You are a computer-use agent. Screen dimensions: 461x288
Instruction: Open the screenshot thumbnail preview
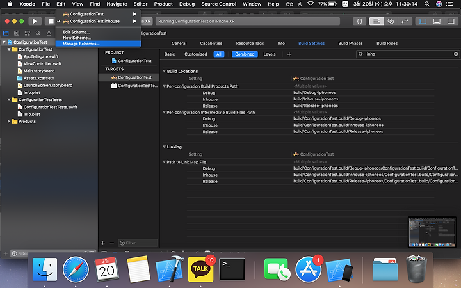click(x=432, y=232)
